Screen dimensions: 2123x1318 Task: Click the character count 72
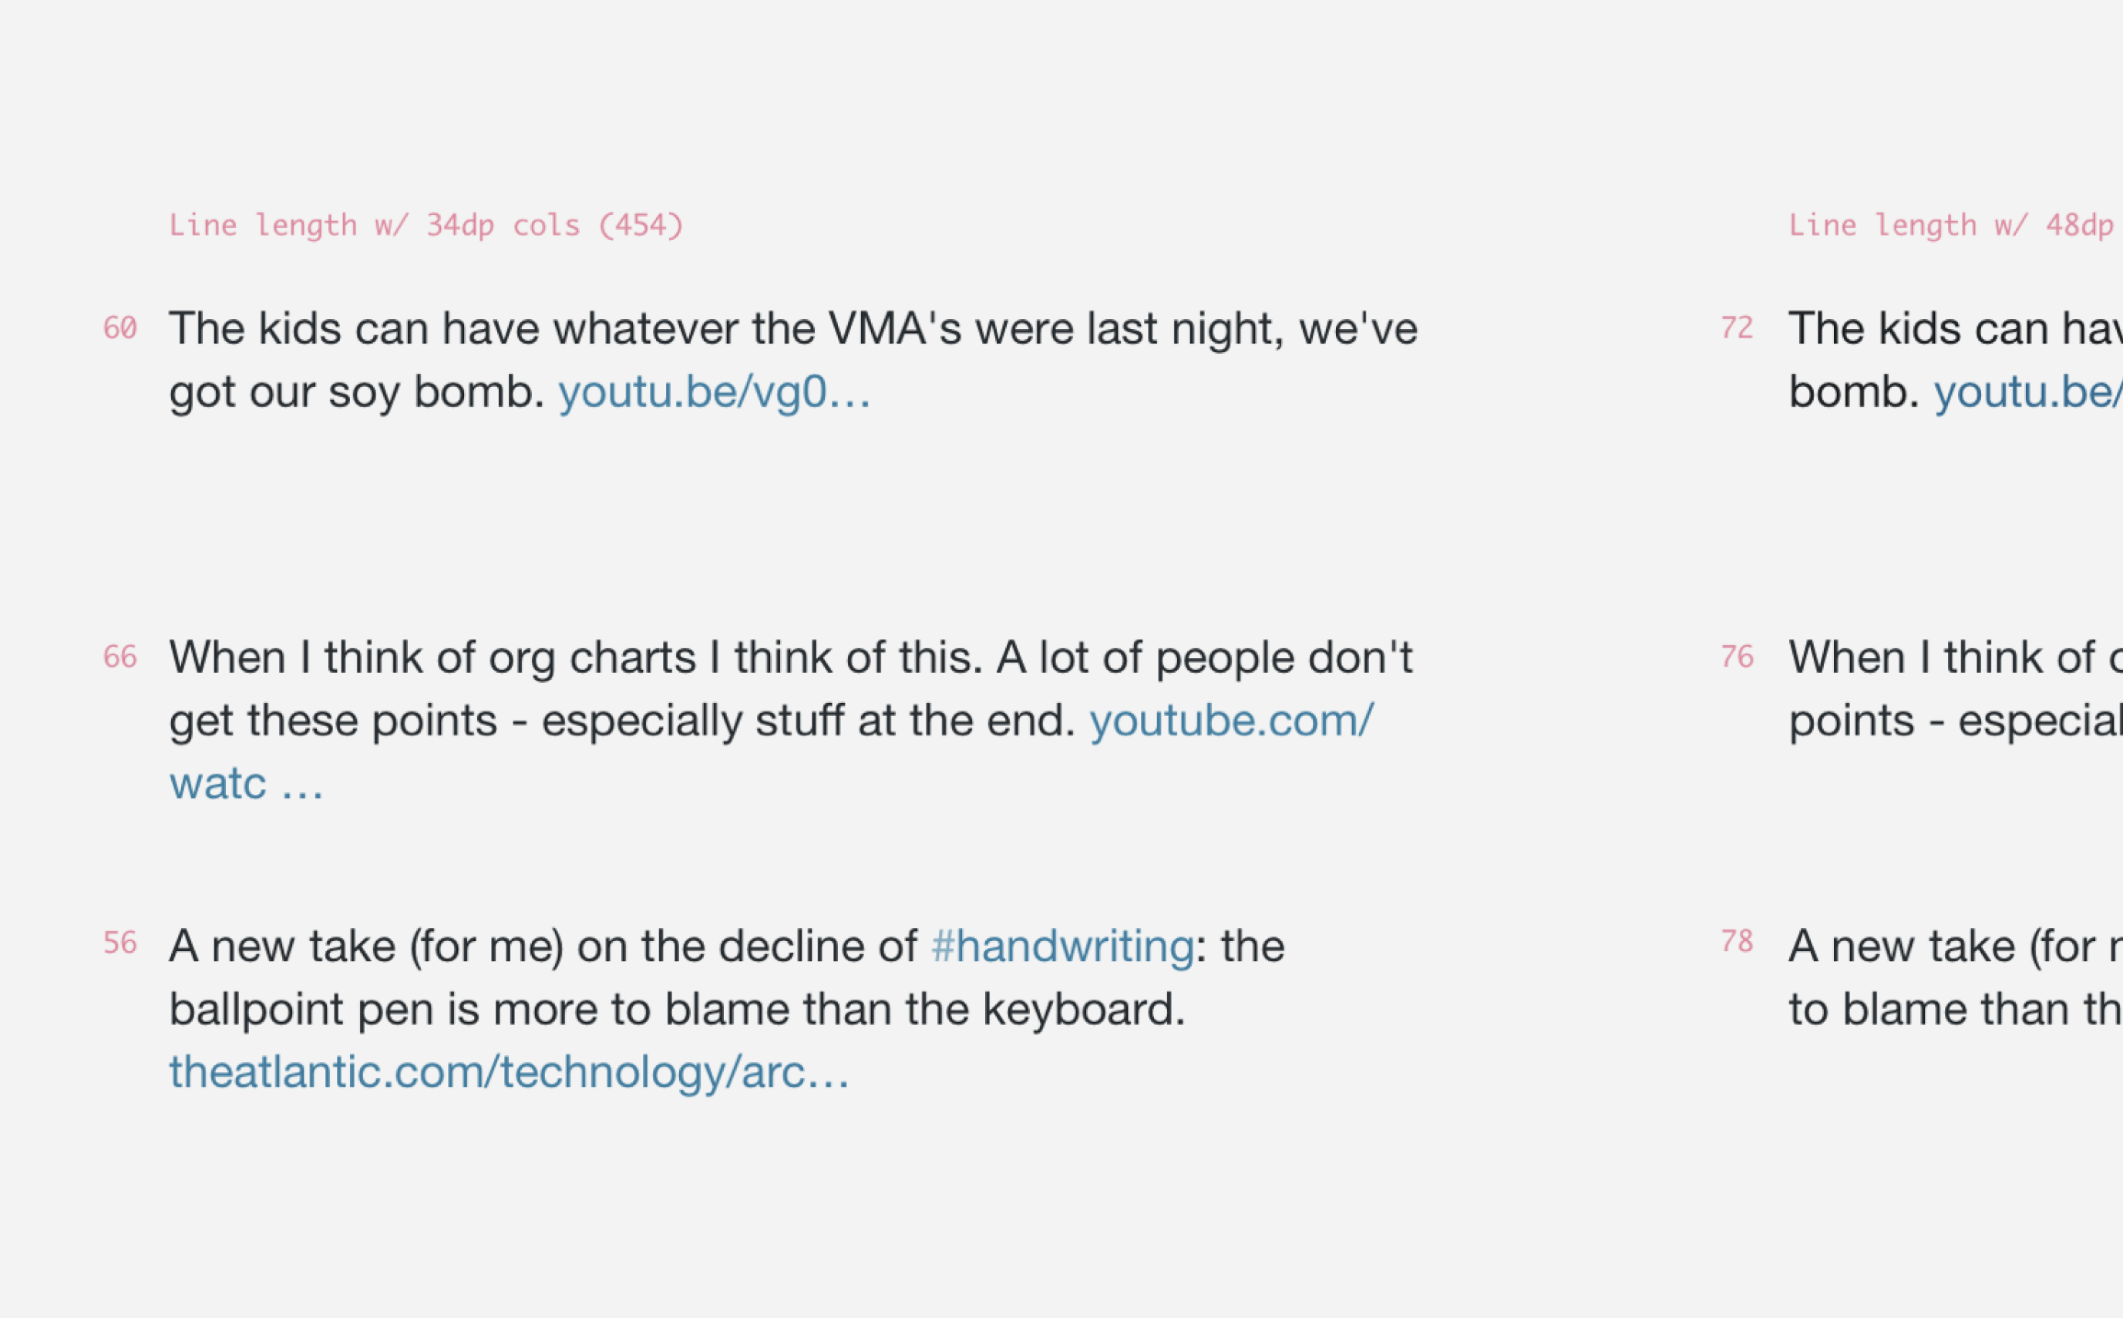click(x=1737, y=328)
